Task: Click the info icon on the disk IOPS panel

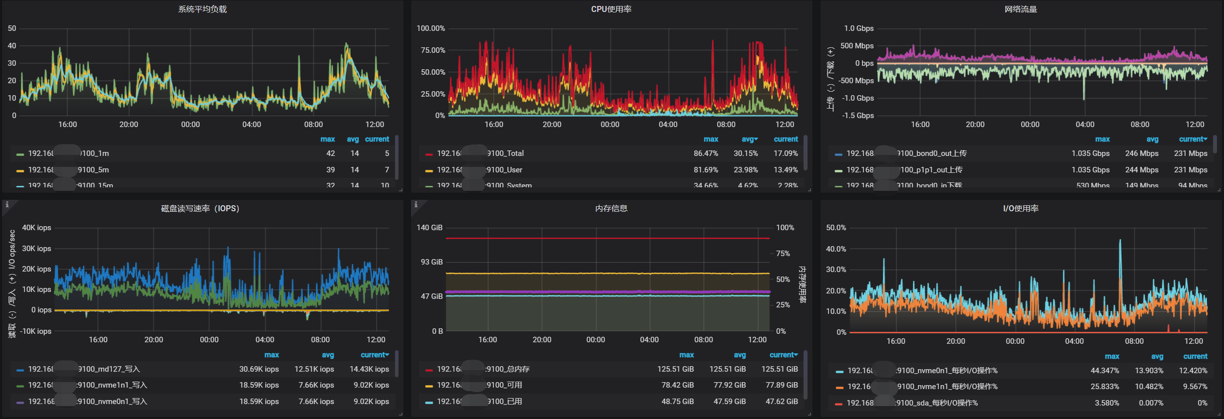Action: click(x=7, y=204)
